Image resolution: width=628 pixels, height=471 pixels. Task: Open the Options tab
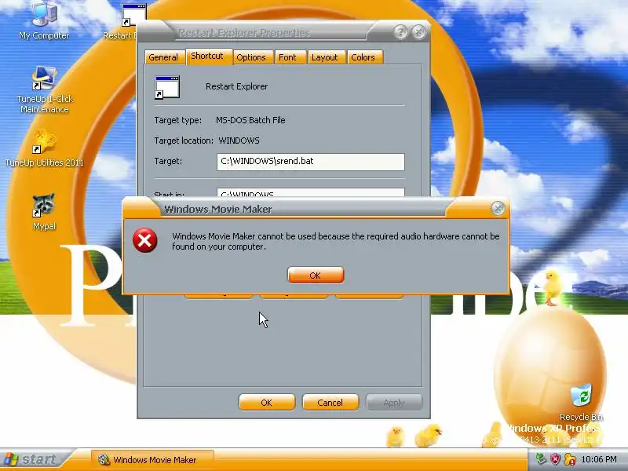[x=251, y=57]
